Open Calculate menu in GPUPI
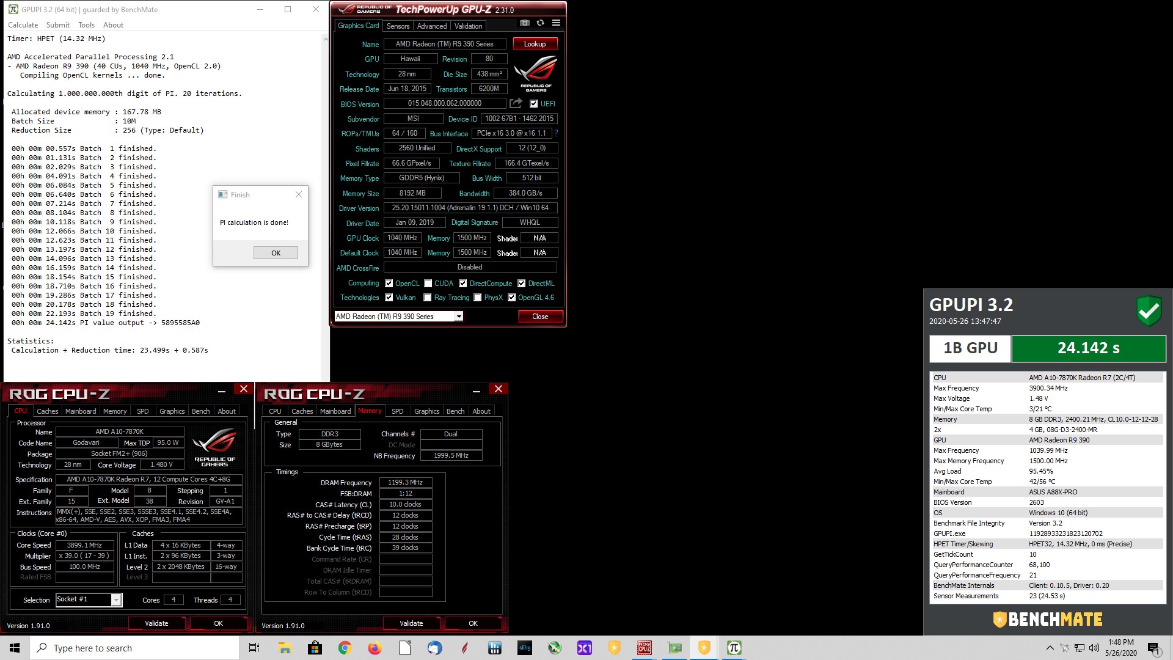Image resolution: width=1173 pixels, height=660 pixels. click(23, 25)
